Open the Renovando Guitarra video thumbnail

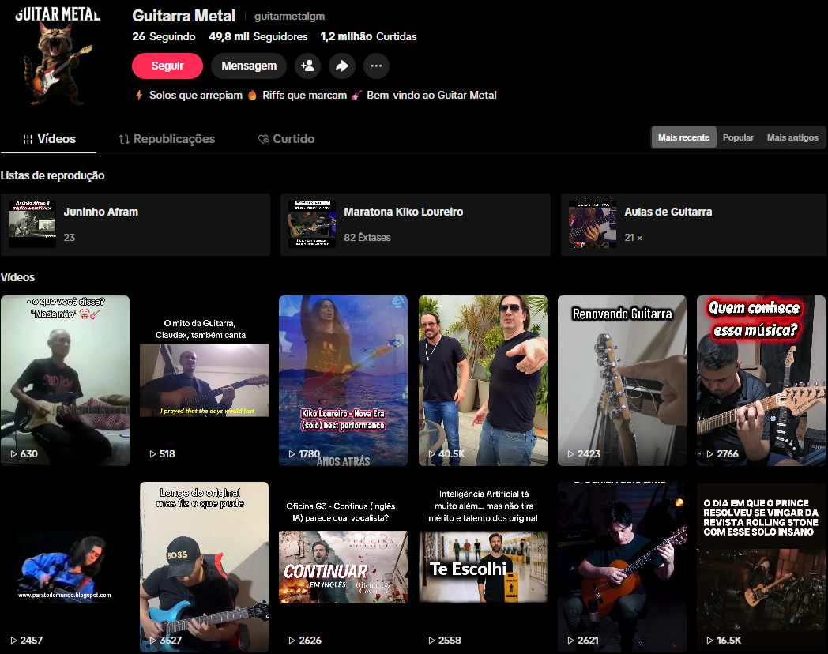(x=622, y=380)
